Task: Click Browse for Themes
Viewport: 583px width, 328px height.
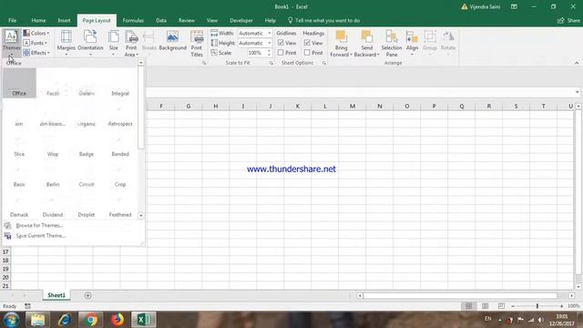Action: [40, 225]
